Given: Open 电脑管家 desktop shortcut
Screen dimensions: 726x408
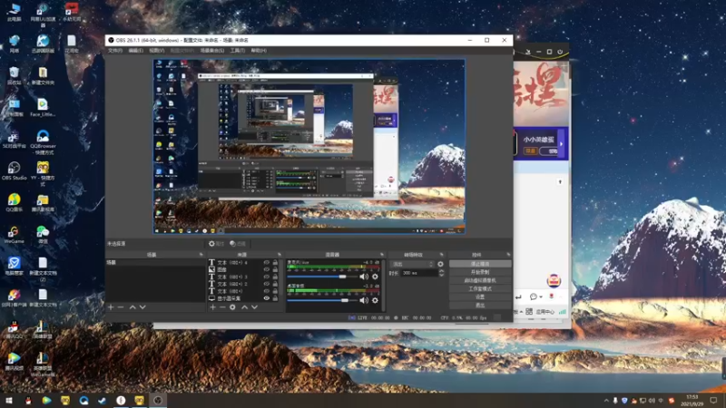Looking at the screenshot, I should pos(14,266).
